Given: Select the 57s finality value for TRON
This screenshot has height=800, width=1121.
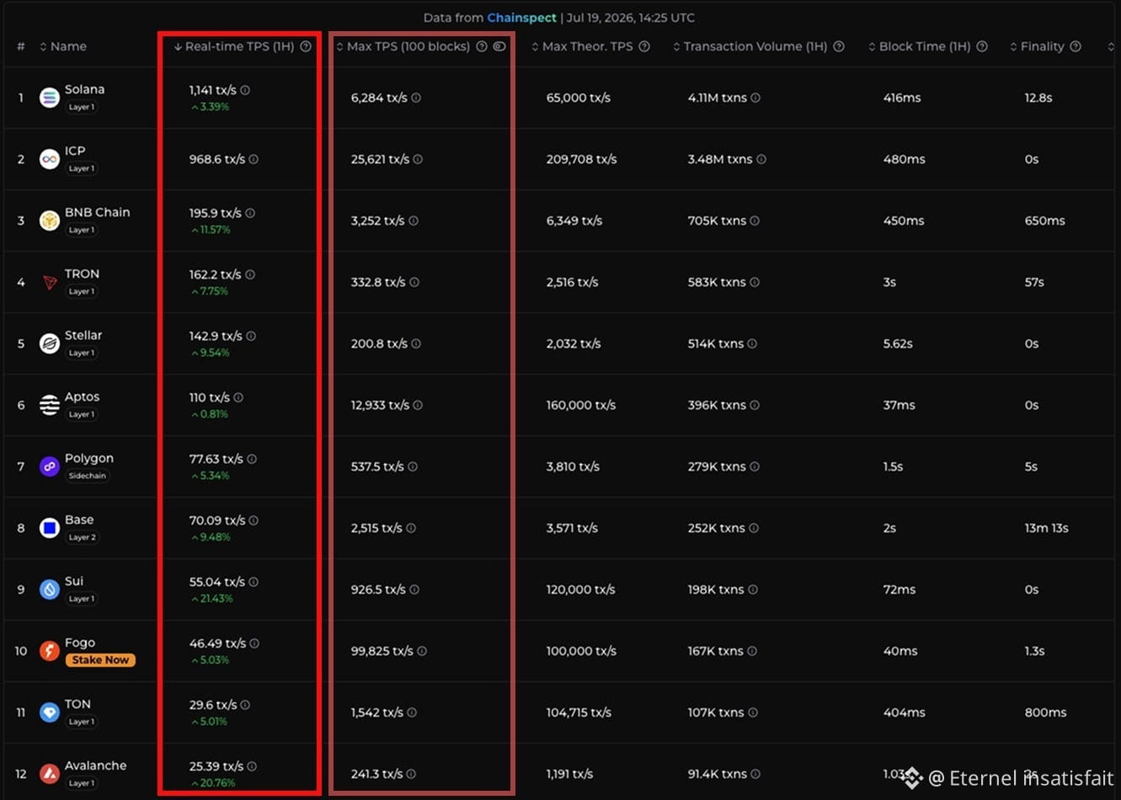Looking at the screenshot, I should (x=1035, y=282).
